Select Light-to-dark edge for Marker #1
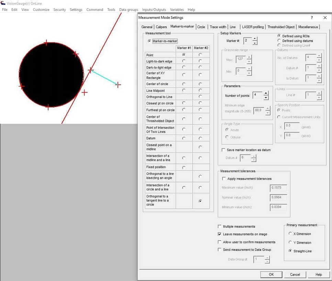The image size is (332, 281). 184,61
